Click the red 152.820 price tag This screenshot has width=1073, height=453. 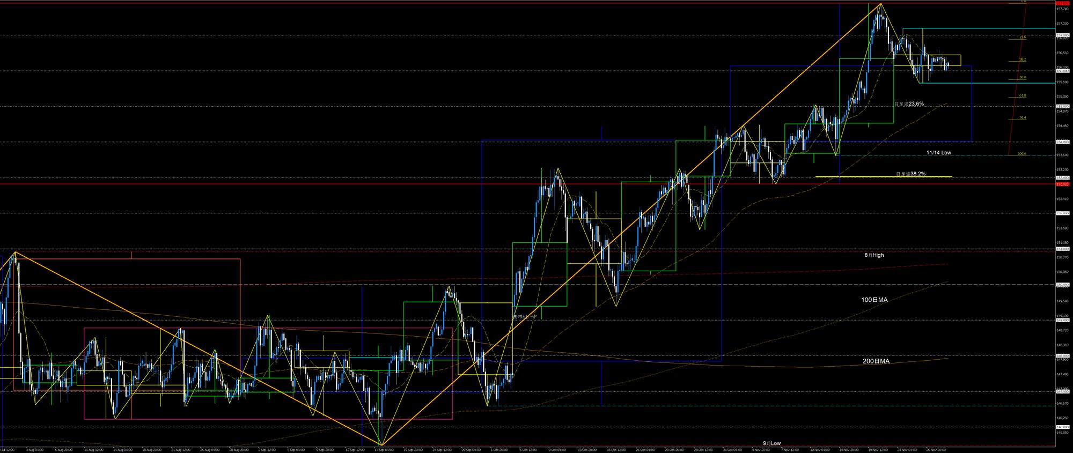coord(1062,184)
